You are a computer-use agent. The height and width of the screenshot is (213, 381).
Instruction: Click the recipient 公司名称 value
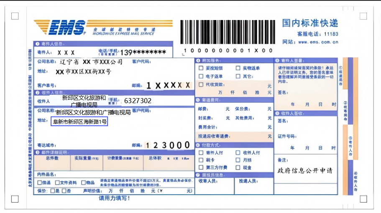(x=93, y=112)
